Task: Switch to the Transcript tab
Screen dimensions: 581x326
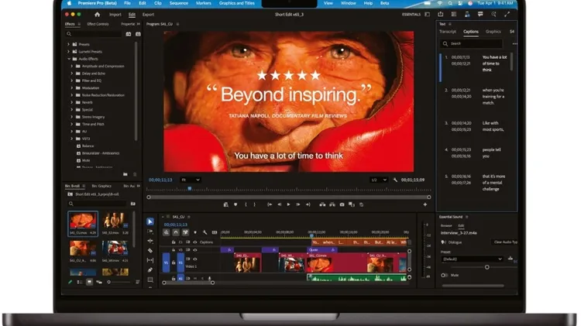Action: (449, 32)
